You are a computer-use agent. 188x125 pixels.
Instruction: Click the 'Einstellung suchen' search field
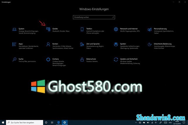[94, 17]
